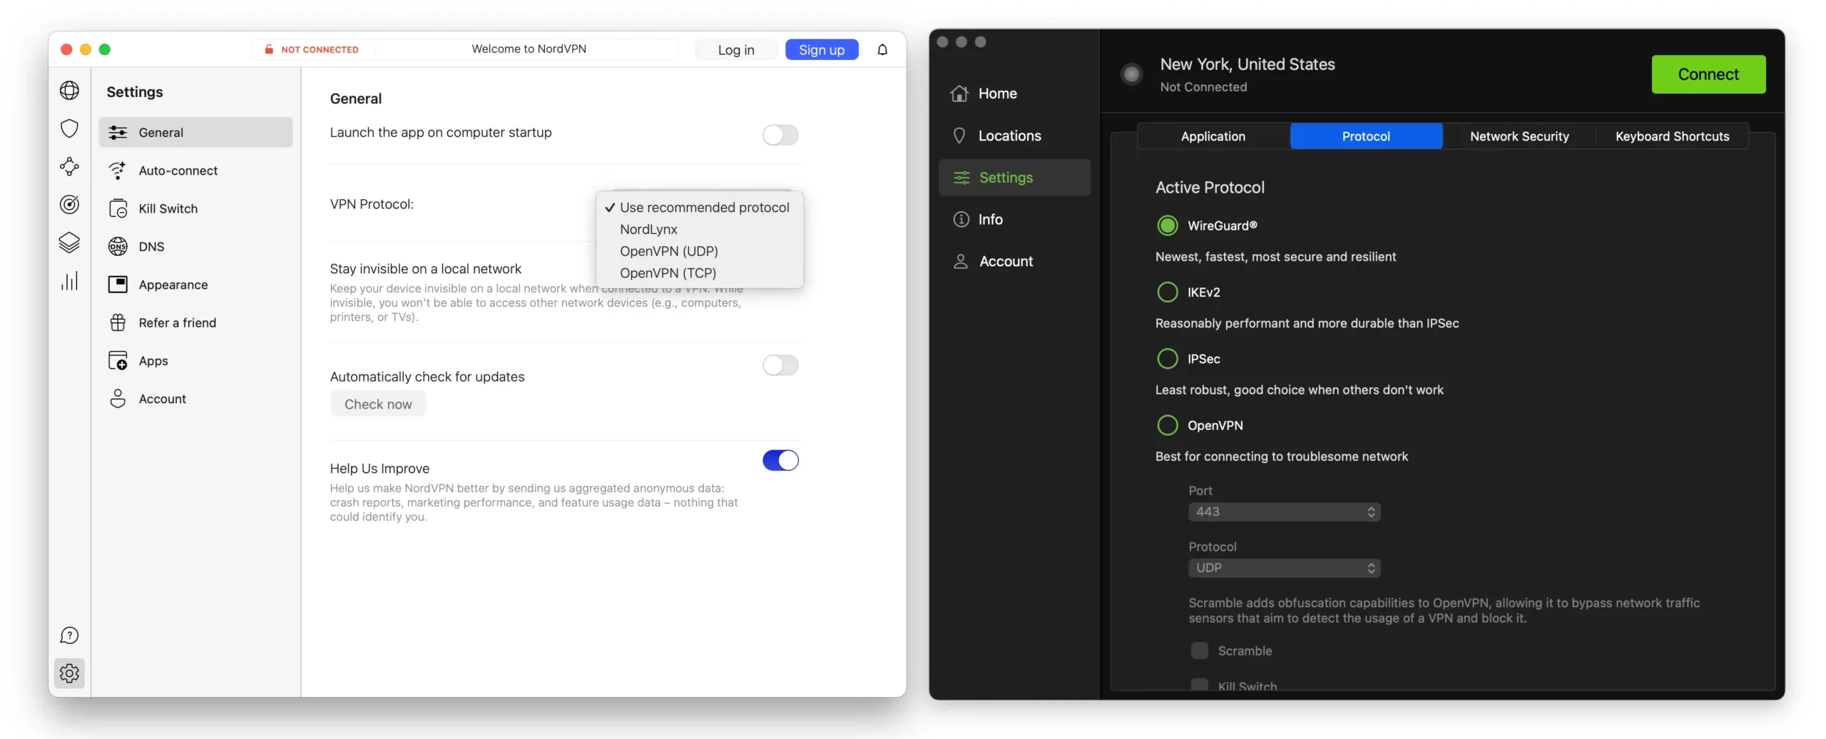Screen dimensions: 1826x739
Task: Click the Info circle icon in dark window
Action: (961, 219)
